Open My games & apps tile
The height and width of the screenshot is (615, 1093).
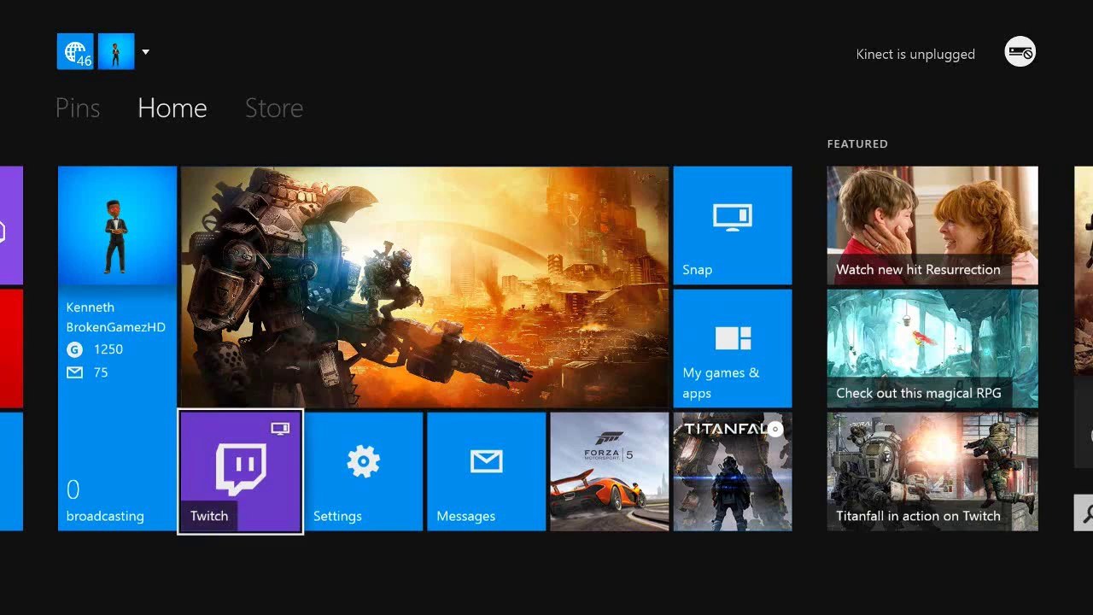pos(733,348)
